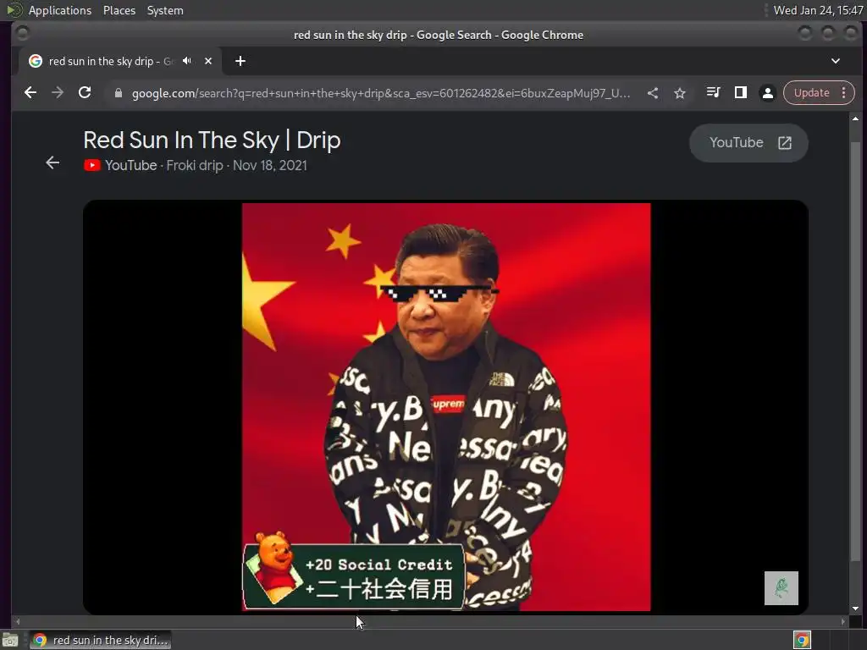The height and width of the screenshot is (650, 867).
Task: Select the Chrome window in the taskbar
Action: point(101,640)
